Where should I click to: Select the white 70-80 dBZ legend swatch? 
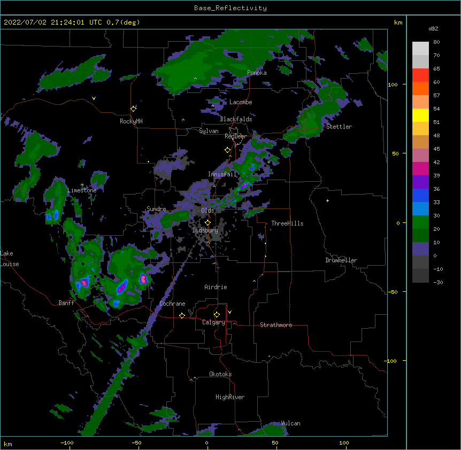point(420,49)
